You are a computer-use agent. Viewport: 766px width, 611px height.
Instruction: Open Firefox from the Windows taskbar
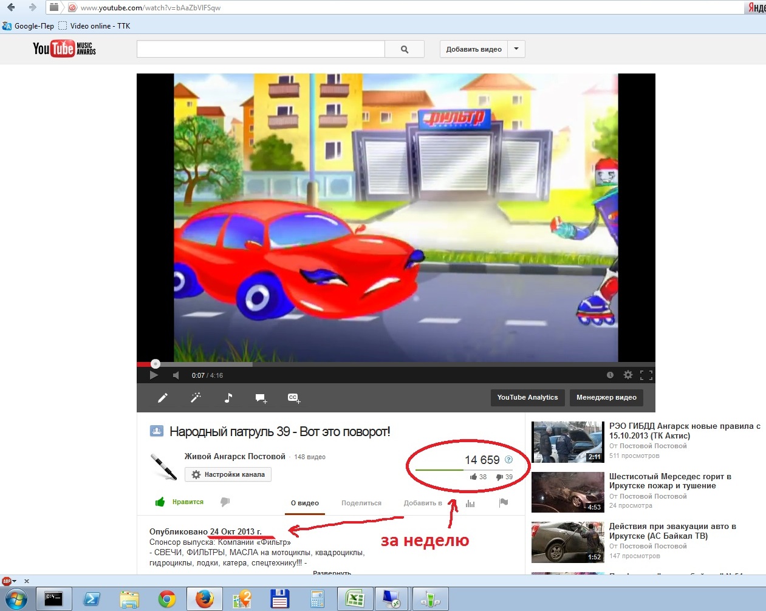[204, 599]
